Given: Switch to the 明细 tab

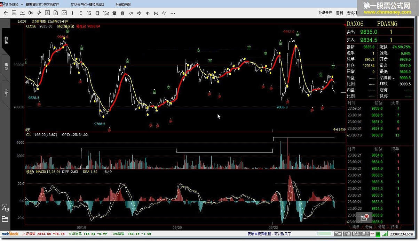Looking at the screenshot, I should 356,227.
